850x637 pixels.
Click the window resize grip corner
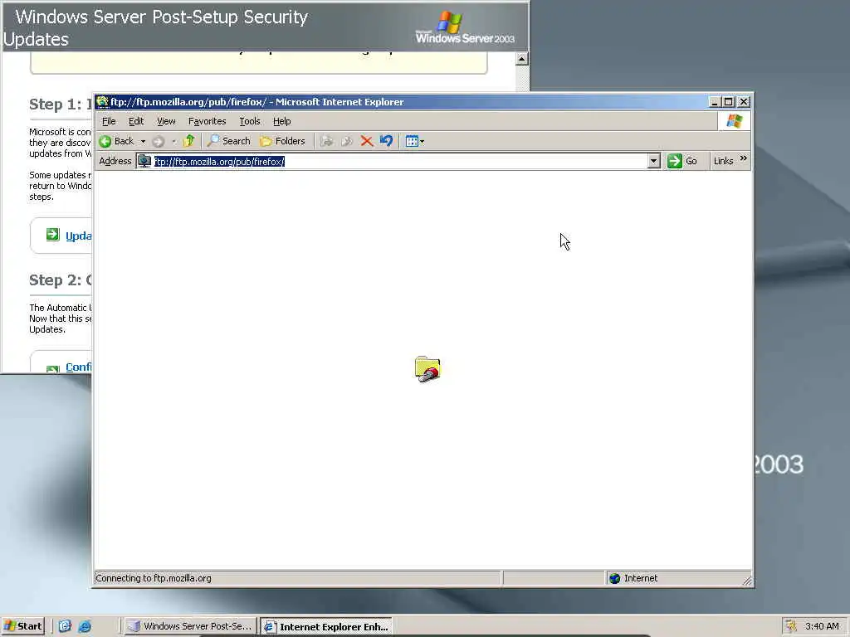pos(747,581)
